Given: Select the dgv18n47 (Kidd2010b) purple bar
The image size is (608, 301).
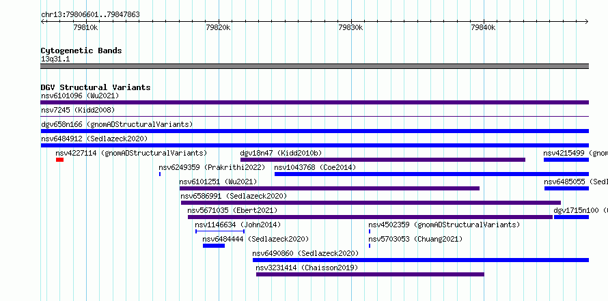Looking at the screenshot, I should [383, 160].
